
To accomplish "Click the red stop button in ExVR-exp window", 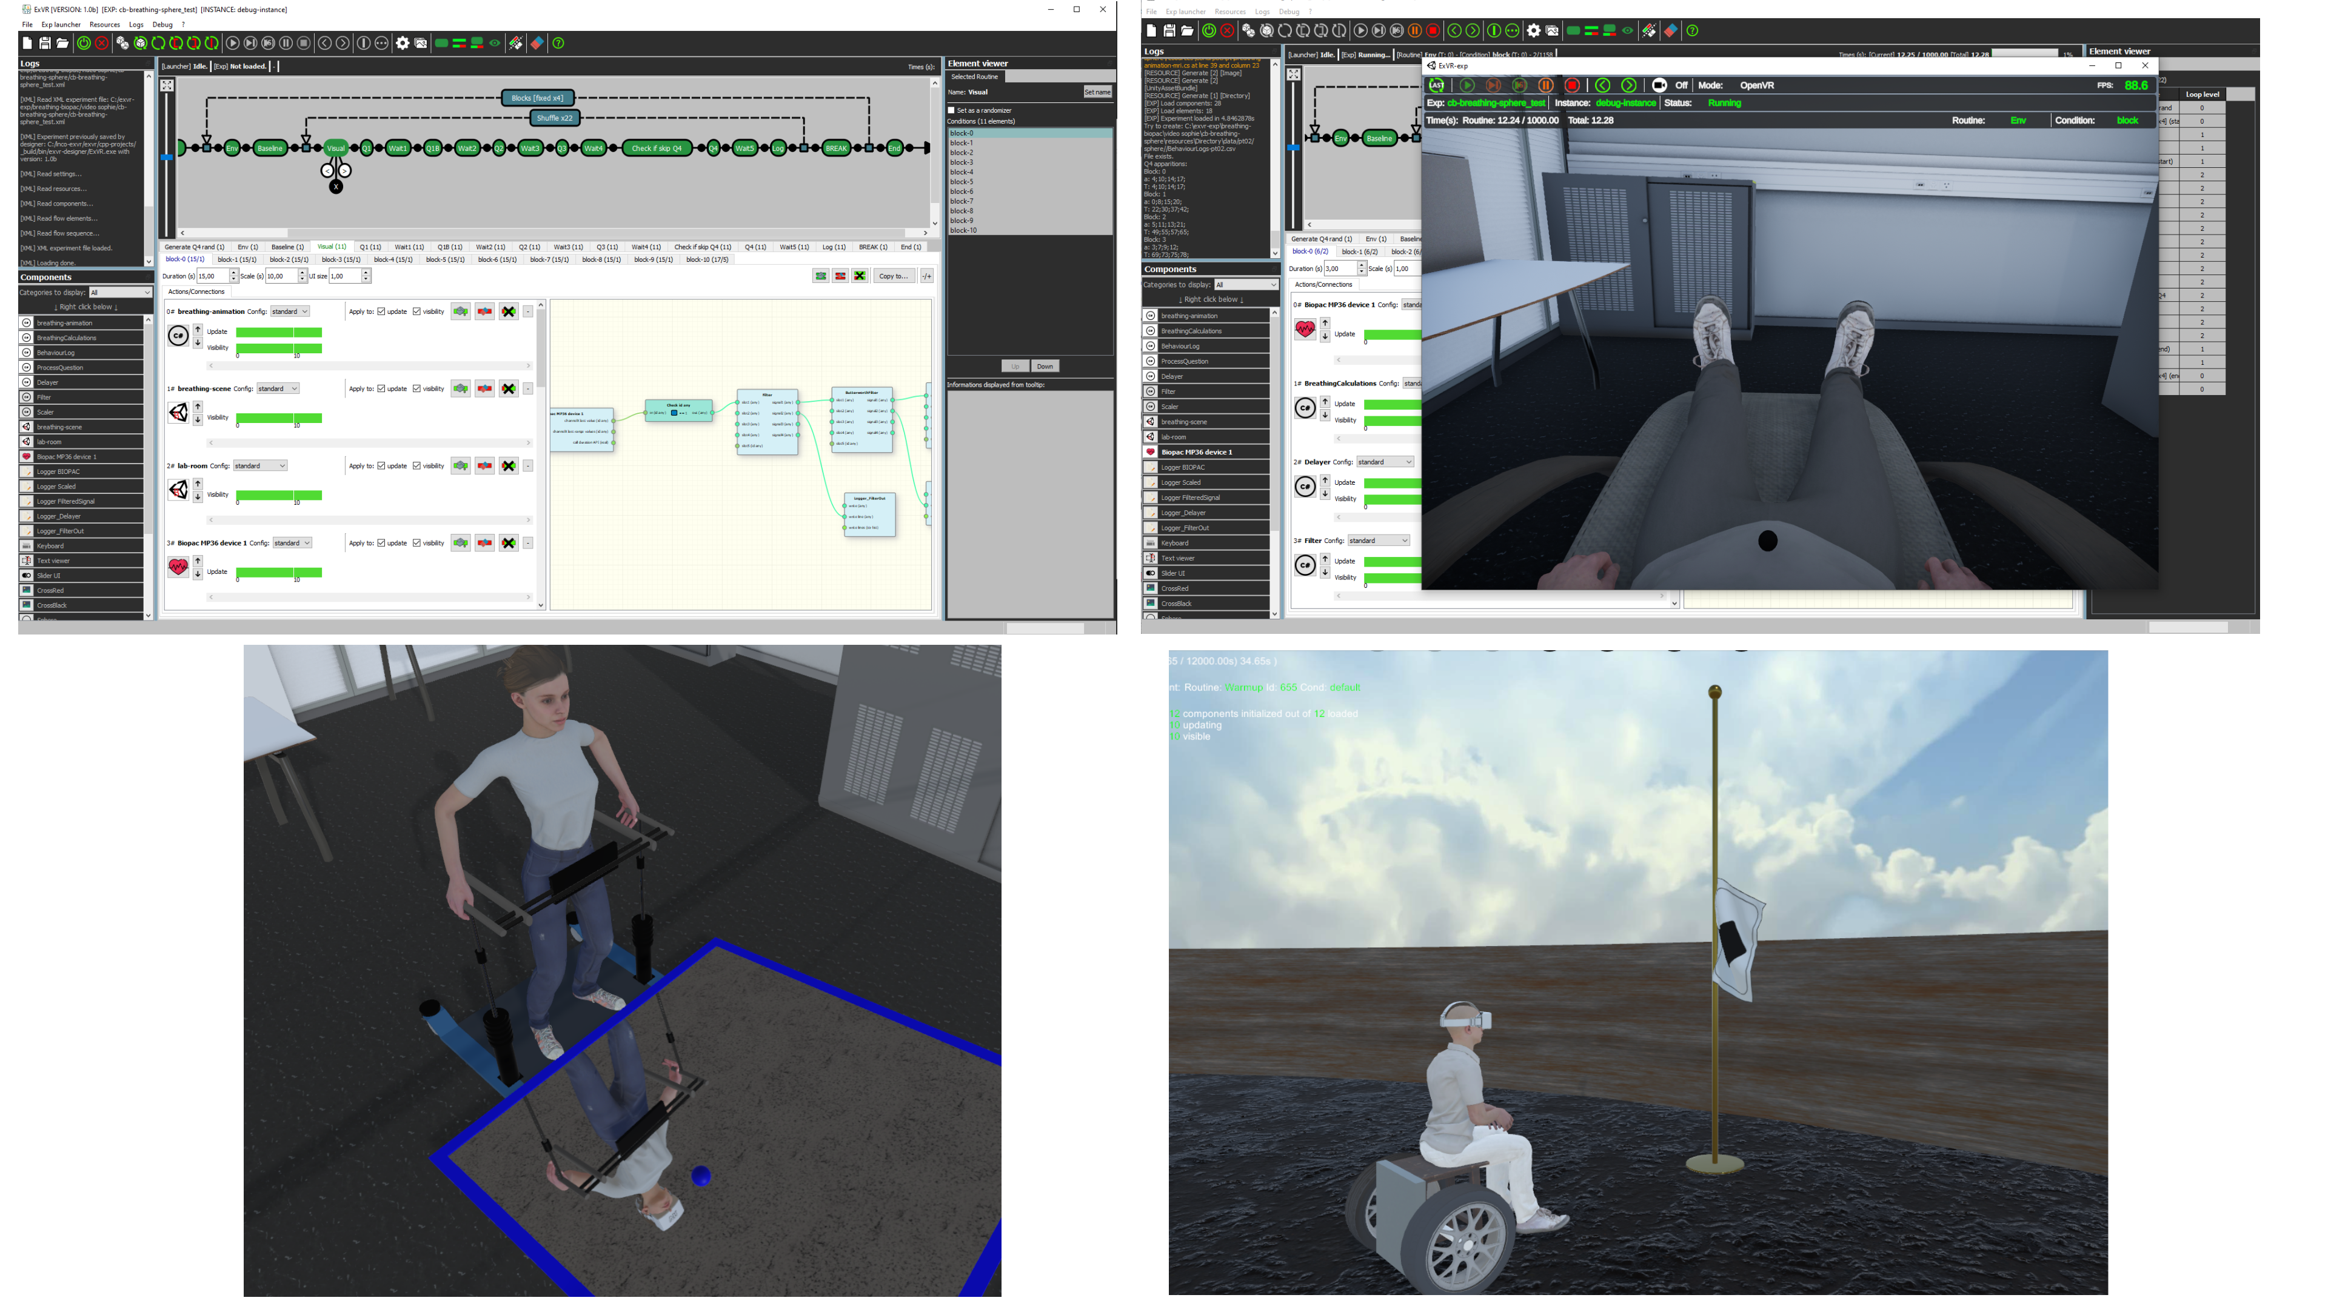I will [1571, 85].
